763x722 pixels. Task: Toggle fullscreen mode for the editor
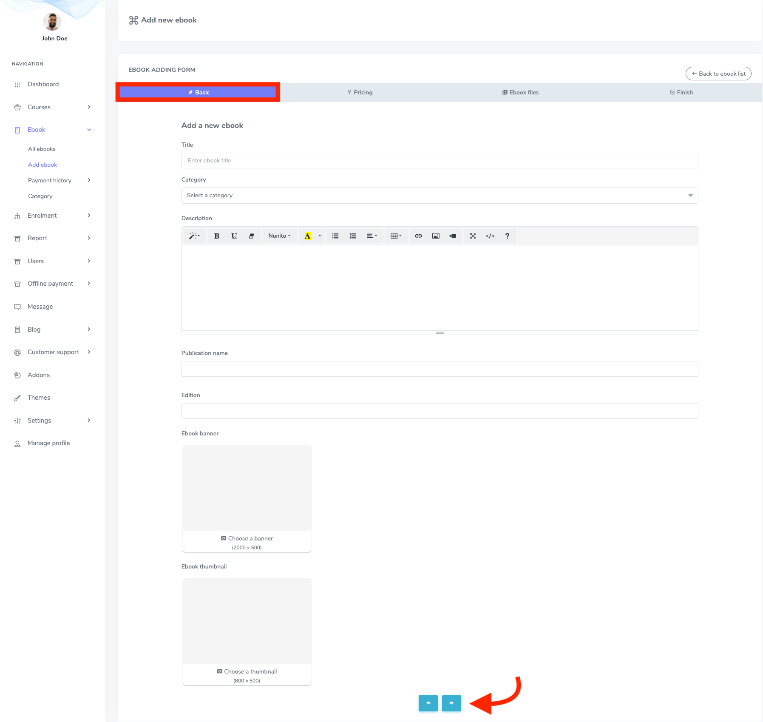point(473,236)
